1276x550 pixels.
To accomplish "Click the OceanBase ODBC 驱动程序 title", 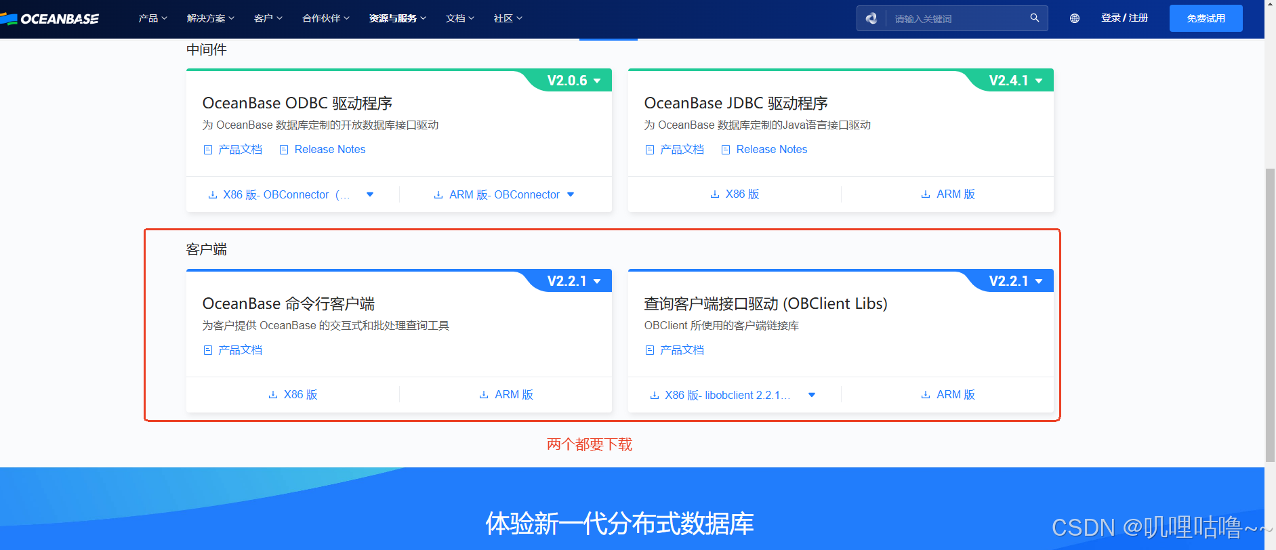I will (297, 104).
